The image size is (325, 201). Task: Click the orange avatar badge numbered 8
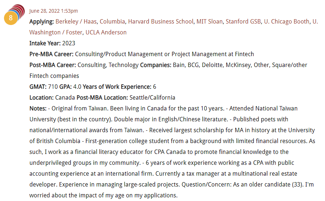11,18
